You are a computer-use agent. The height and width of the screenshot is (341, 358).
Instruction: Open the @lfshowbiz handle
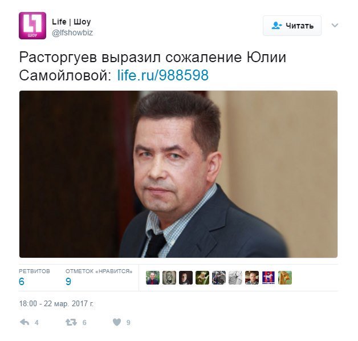pos(72,33)
